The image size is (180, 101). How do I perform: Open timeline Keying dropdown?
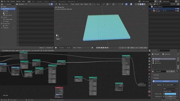tap(69, 48)
